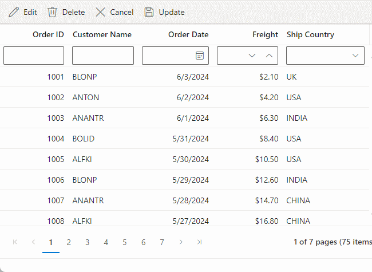Click ALFKI in the 1008 row
The height and width of the screenshot is (272, 372).
pos(82,222)
